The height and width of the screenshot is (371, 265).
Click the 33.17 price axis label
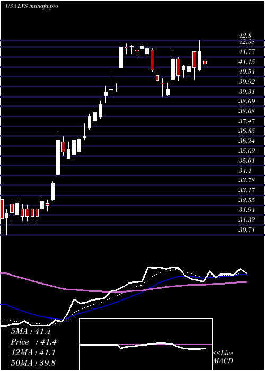click(x=247, y=190)
